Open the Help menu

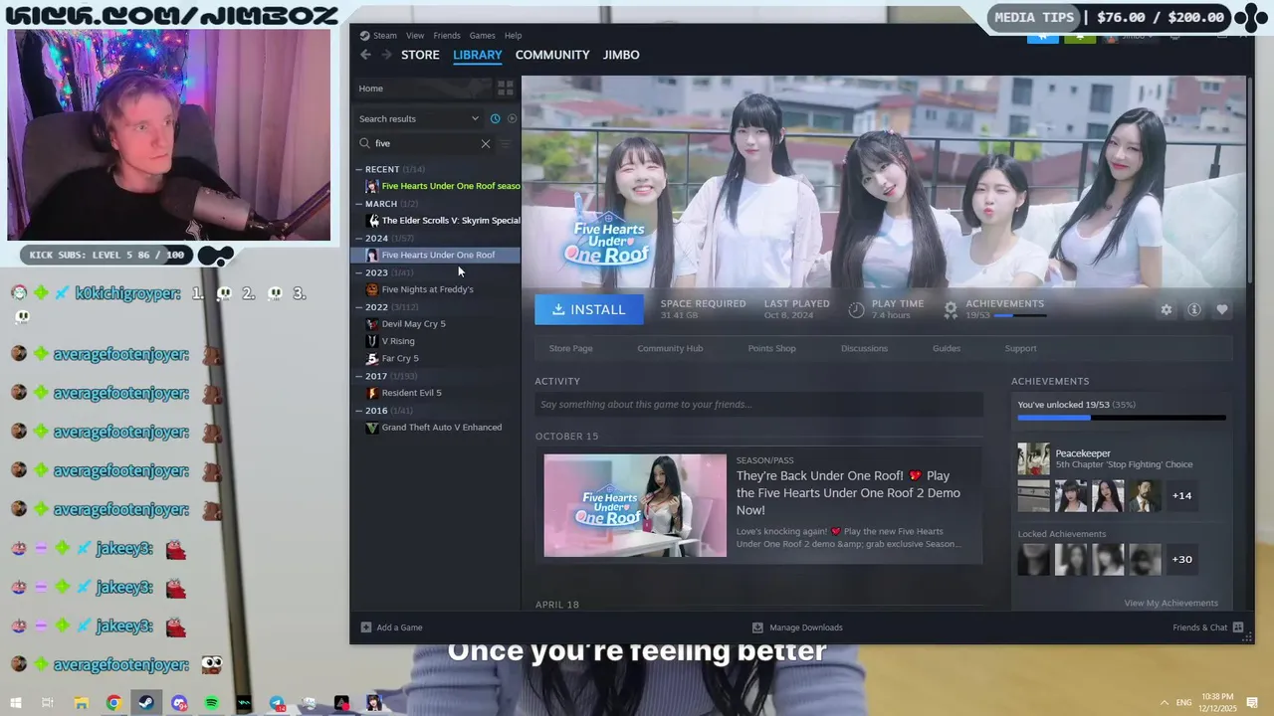coord(513,36)
